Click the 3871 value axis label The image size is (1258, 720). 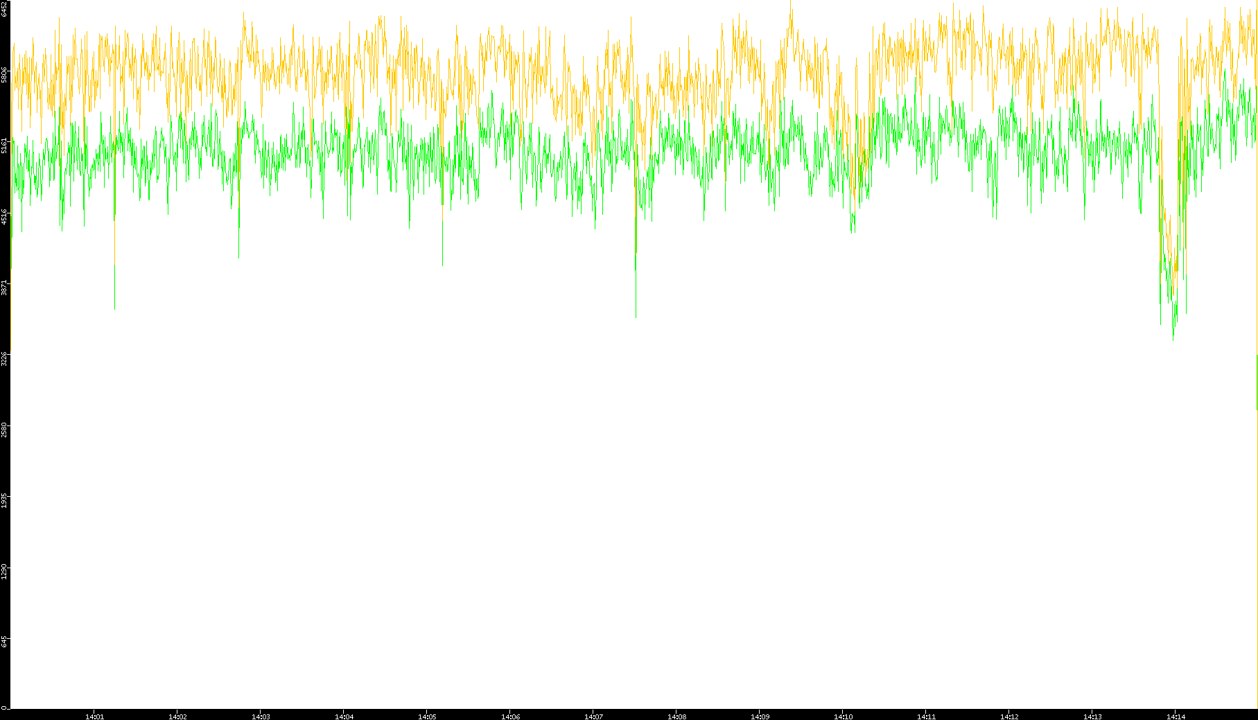click(x=4, y=288)
